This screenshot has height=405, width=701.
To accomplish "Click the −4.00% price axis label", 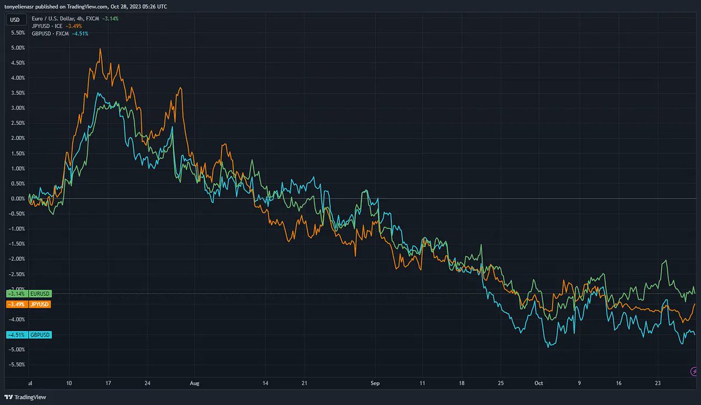I will pyautogui.click(x=18, y=319).
